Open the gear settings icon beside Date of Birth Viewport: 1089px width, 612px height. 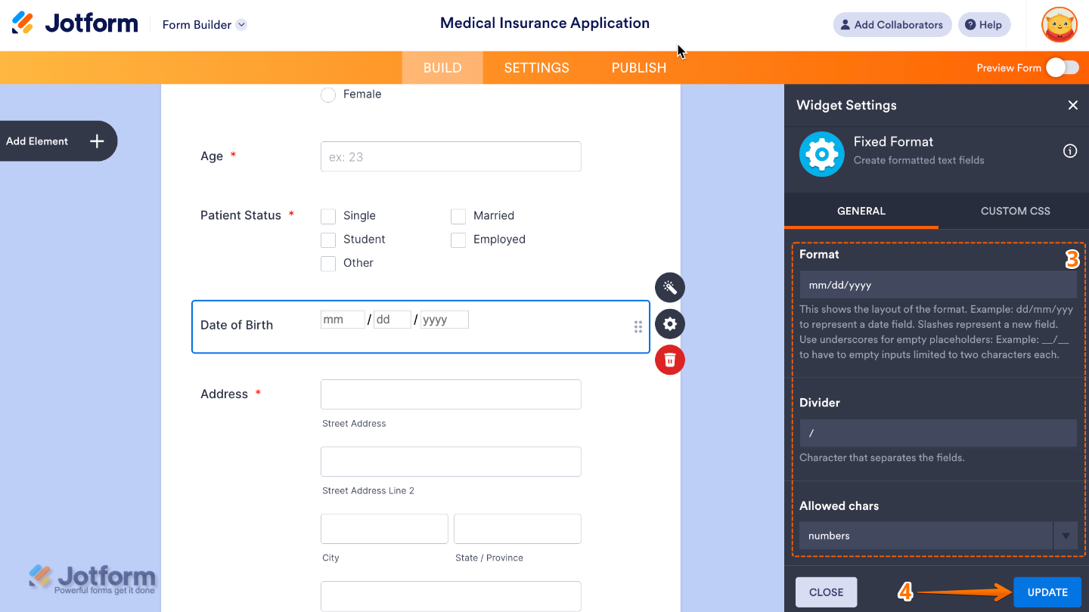(x=669, y=324)
